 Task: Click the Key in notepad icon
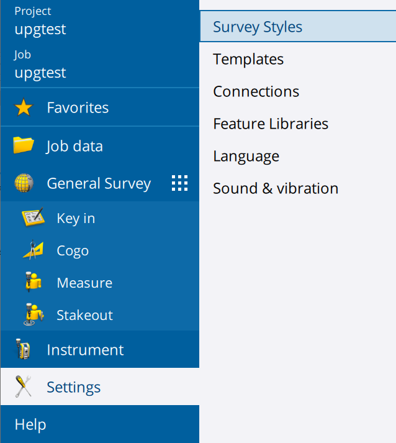34,217
